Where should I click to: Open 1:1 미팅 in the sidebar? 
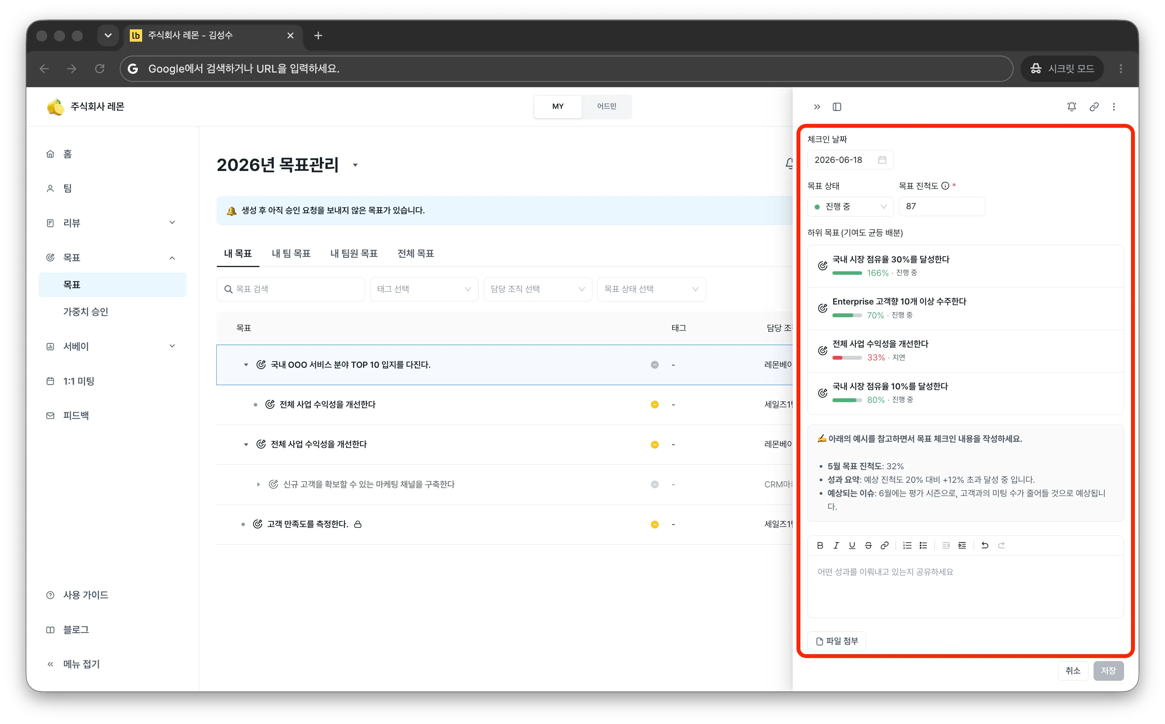pyautogui.click(x=78, y=381)
